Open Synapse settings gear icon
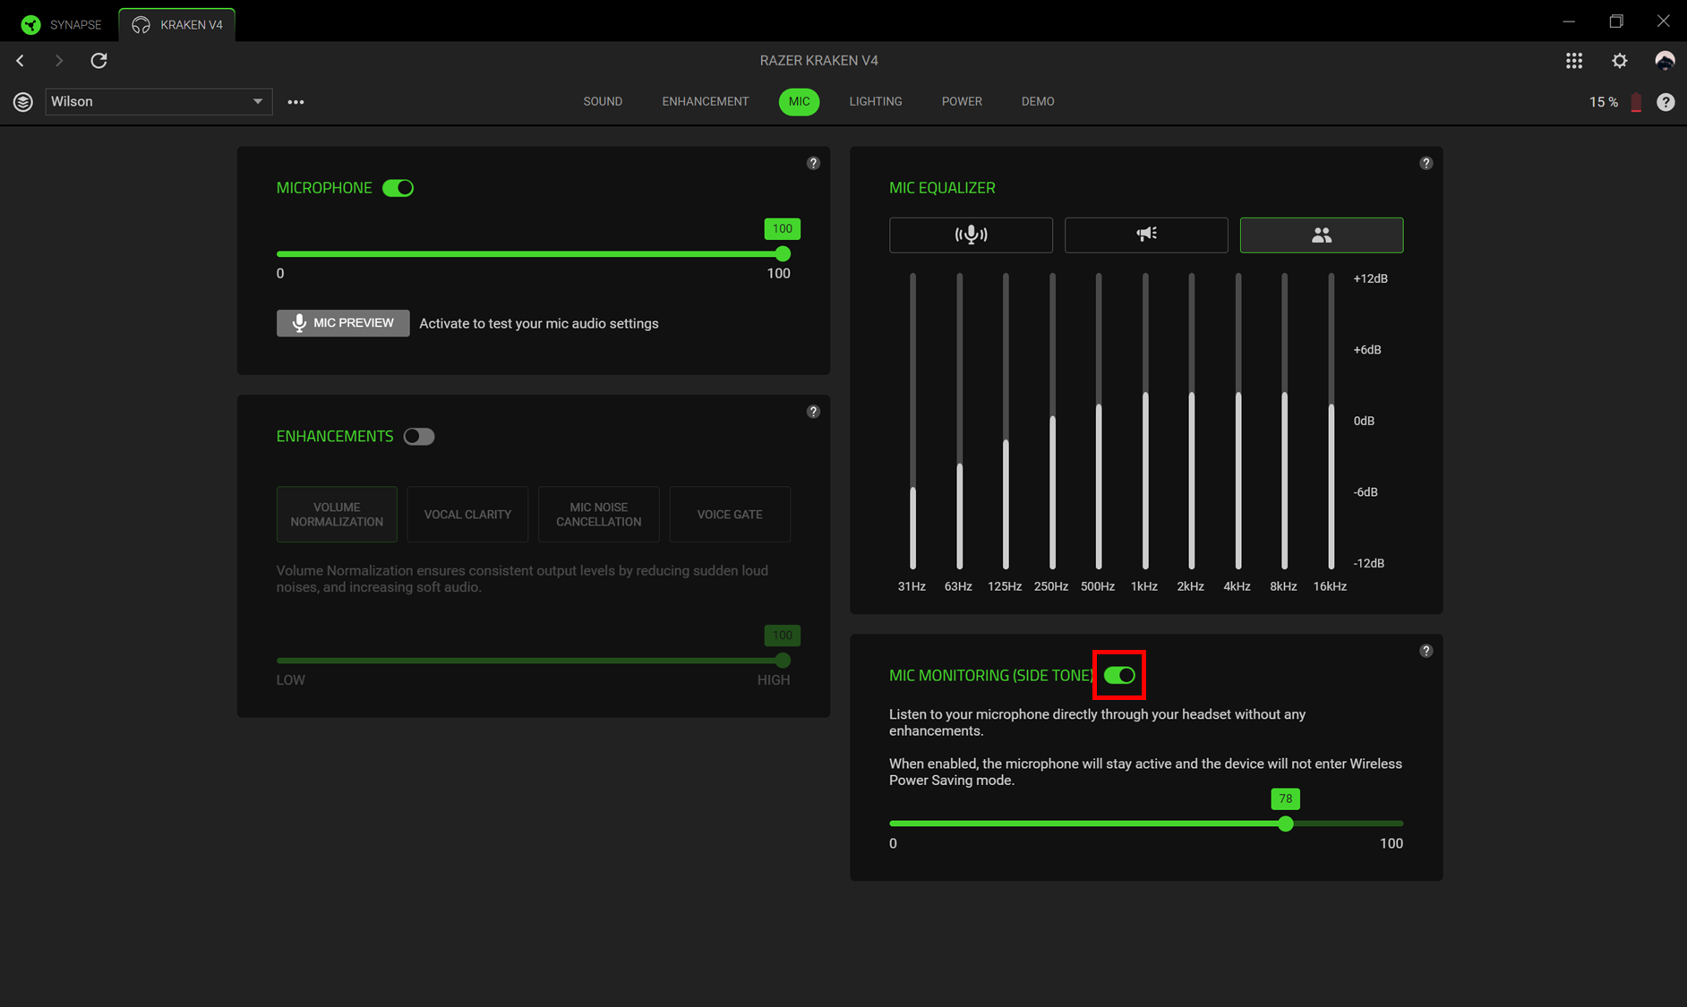Screen dimensions: 1687x1007 point(1619,61)
